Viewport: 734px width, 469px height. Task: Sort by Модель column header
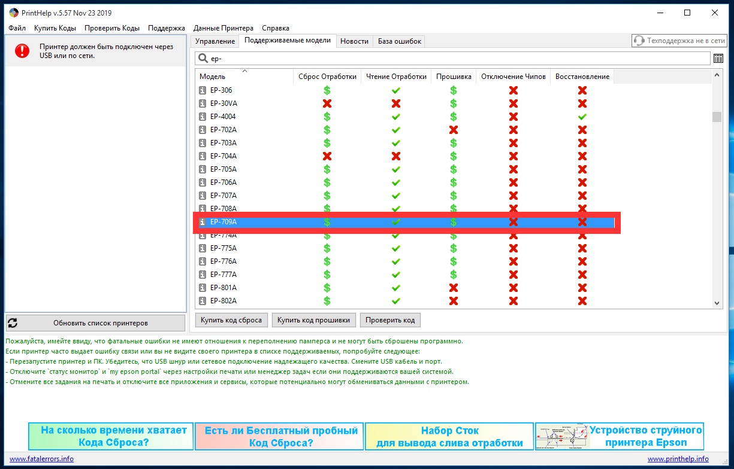[244, 77]
